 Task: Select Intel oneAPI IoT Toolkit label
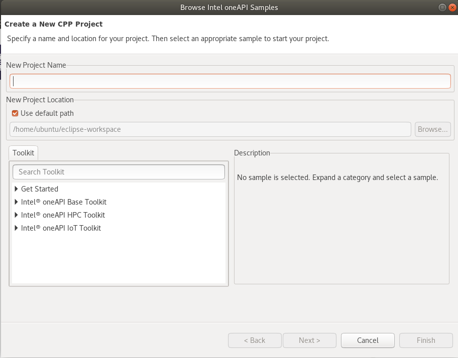[x=61, y=228]
